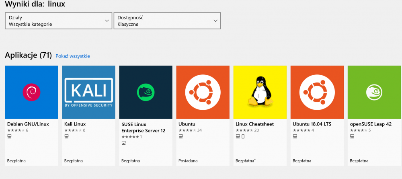Click the star rating of Debian GNU/Linux
Screen dimensions: 402x179
[16, 130]
